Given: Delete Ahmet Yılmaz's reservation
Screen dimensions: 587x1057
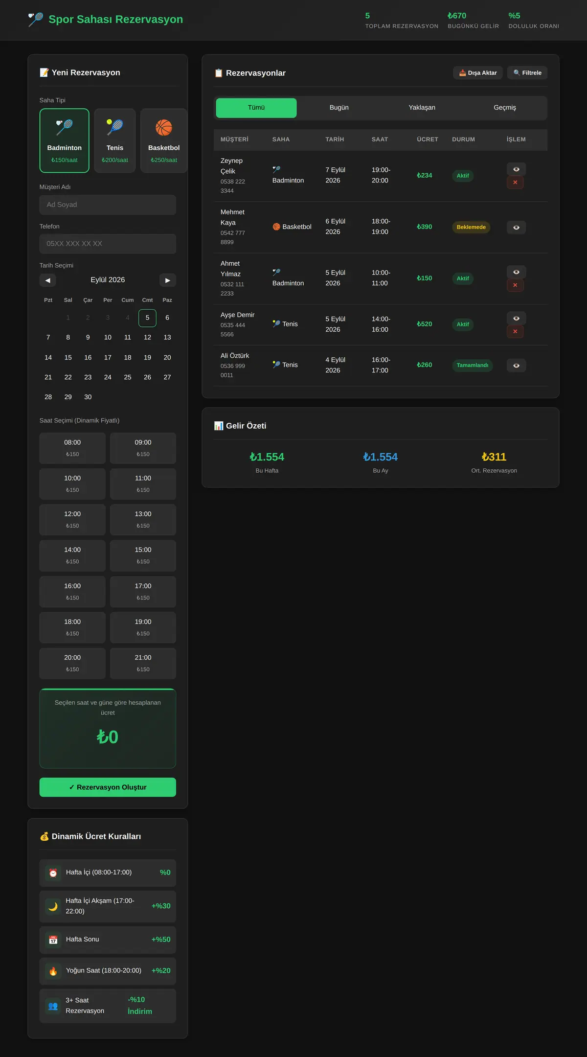Looking at the screenshot, I should pos(515,285).
